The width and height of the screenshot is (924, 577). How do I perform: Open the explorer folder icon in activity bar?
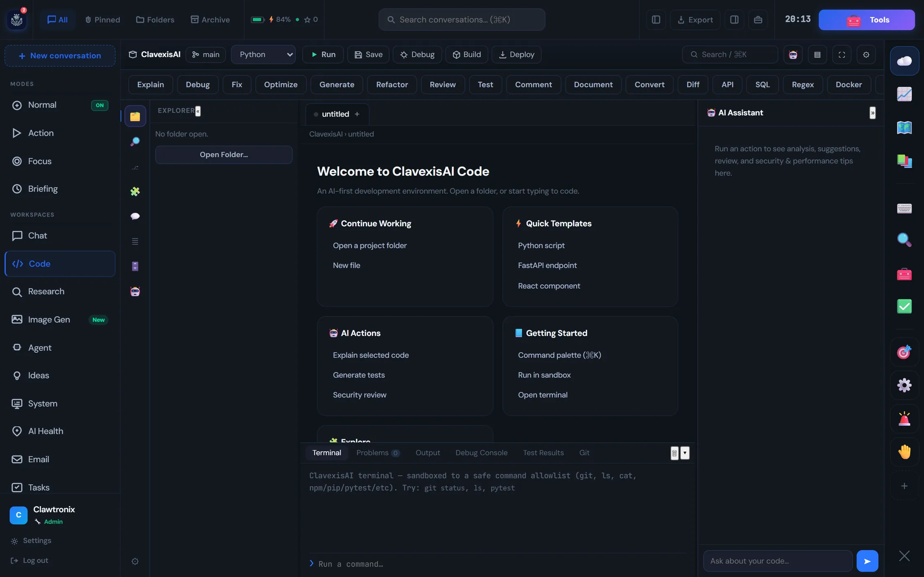pos(135,116)
